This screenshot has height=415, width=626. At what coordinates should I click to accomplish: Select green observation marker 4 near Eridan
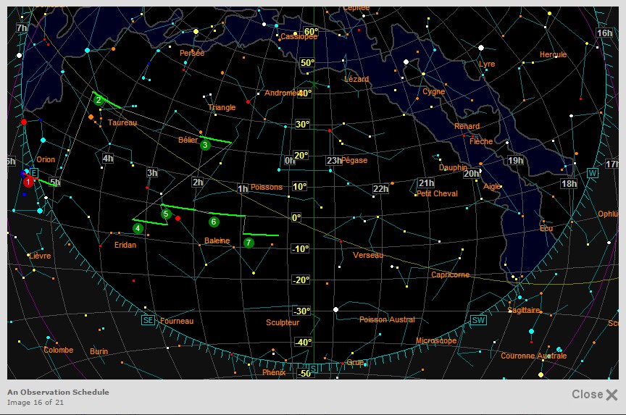[x=138, y=228]
